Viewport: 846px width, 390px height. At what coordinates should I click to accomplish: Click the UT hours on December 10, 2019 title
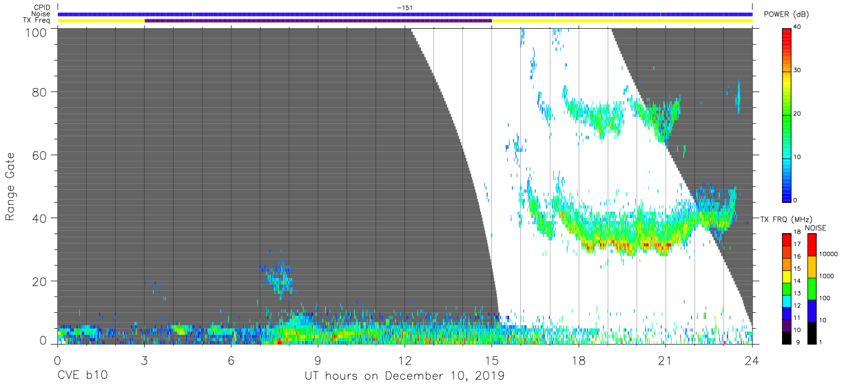point(404,376)
